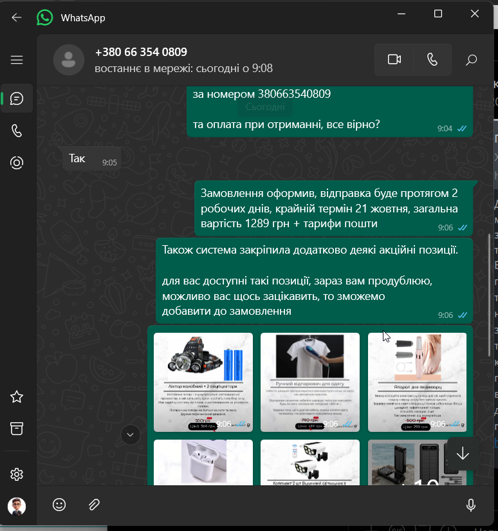Image resolution: width=498 pixels, height=531 pixels.
Task: Click last seen status text
Action: (x=183, y=68)
